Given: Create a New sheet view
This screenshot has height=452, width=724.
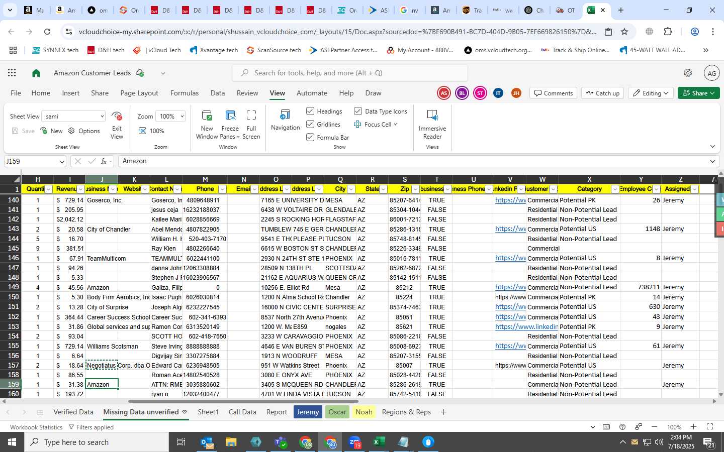Looking at the screenshot, I should click(x=51, y=131).
